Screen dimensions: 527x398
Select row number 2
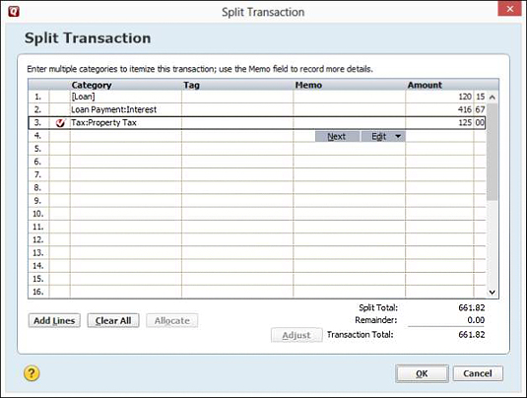click(38, 109)
